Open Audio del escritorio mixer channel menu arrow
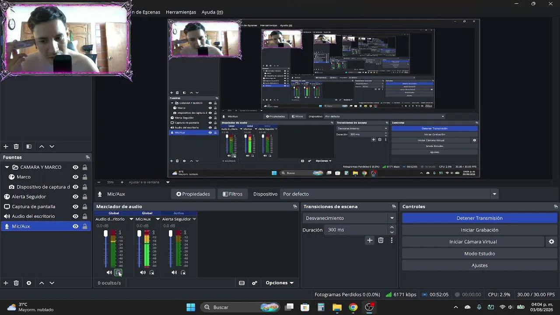 click(131, 219)
